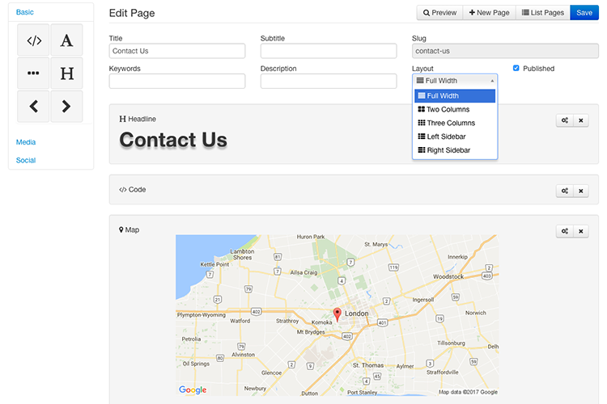607x404 pixels.
Task: Delete the Headline block with X icon
Action: 581,120
